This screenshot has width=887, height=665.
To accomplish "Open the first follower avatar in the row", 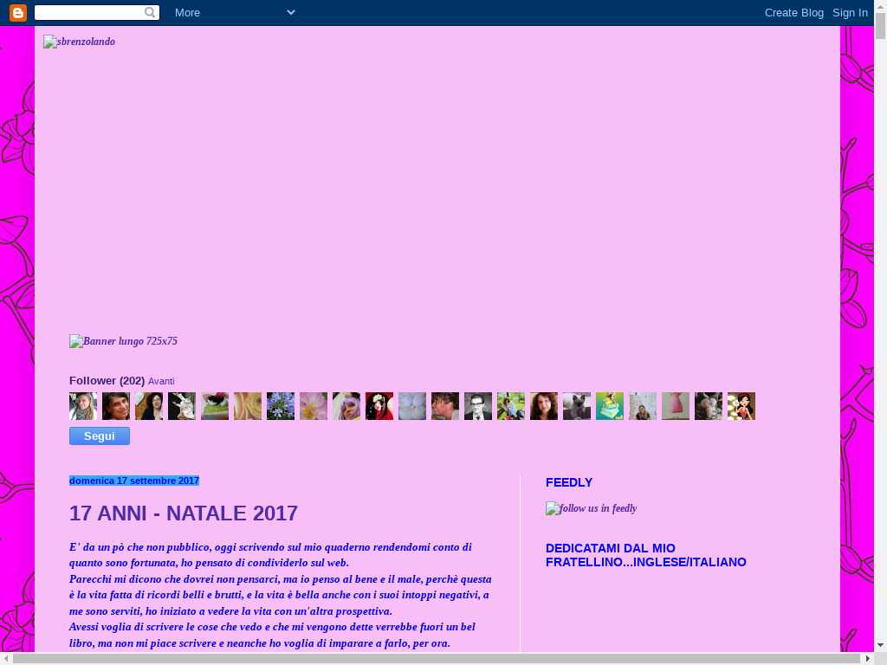I will (x=83, y=406).
